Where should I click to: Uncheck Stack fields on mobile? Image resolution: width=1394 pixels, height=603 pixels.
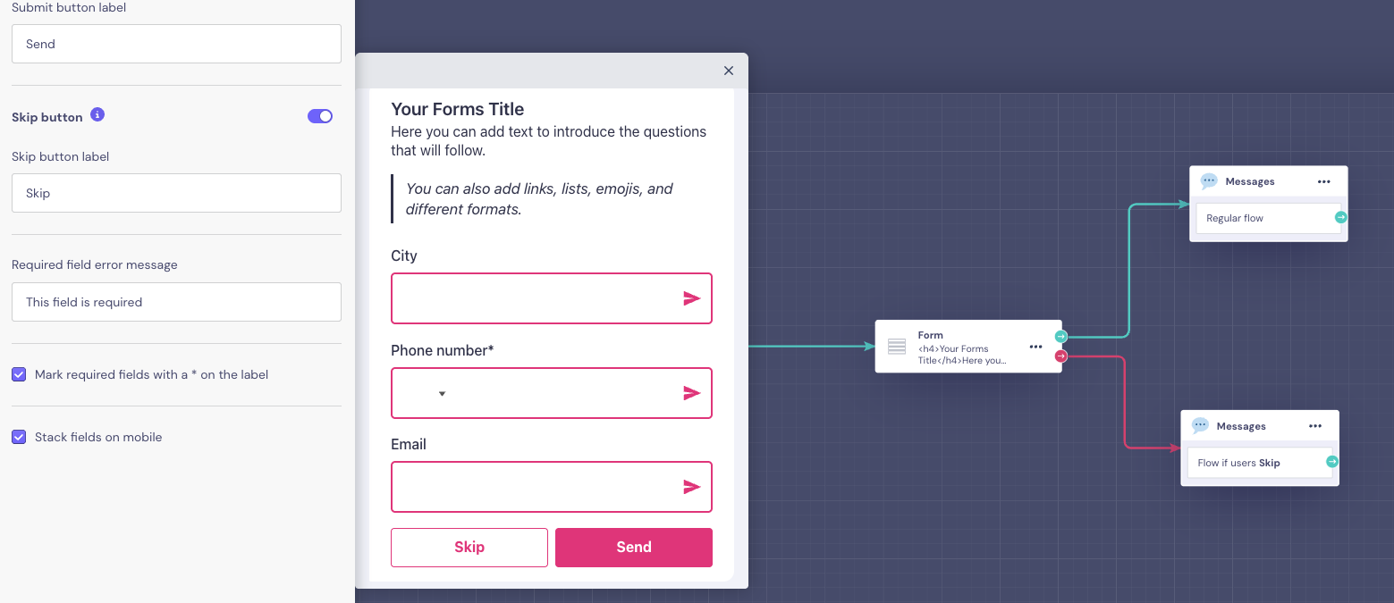point(19,437)
